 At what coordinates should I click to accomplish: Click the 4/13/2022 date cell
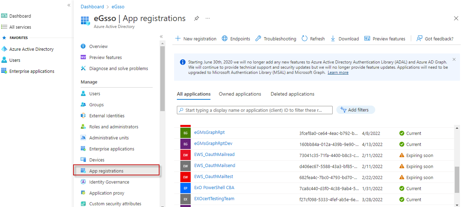(x=372, y=144)
